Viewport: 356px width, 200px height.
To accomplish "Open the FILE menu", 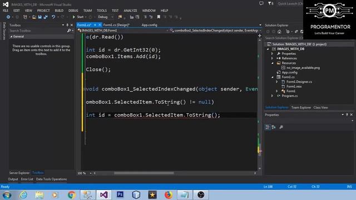I will point(6,11).
